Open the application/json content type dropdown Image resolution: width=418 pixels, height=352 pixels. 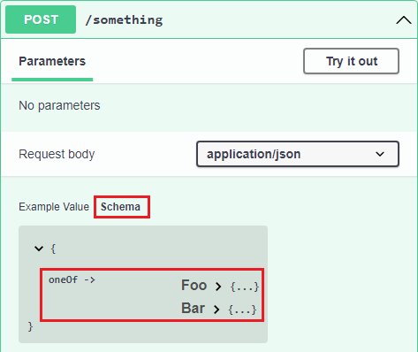(298, 154)
